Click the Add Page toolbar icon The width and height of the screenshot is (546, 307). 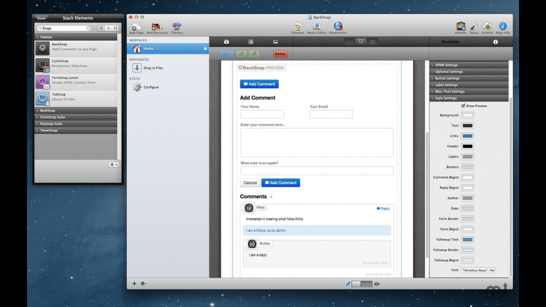[x=136, y=26]
